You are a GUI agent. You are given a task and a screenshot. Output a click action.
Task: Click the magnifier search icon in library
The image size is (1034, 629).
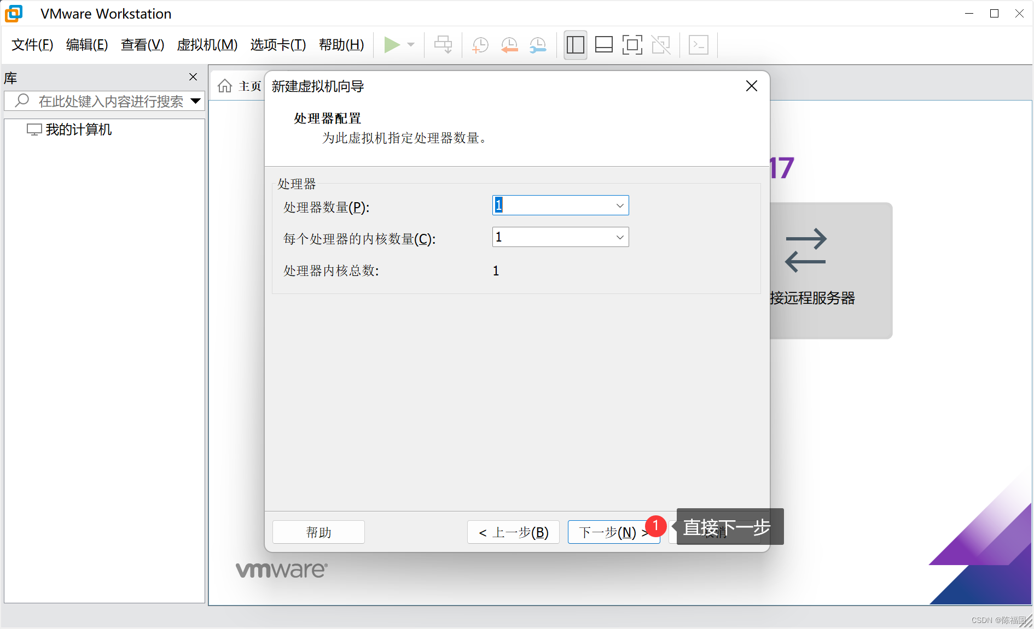22,101
